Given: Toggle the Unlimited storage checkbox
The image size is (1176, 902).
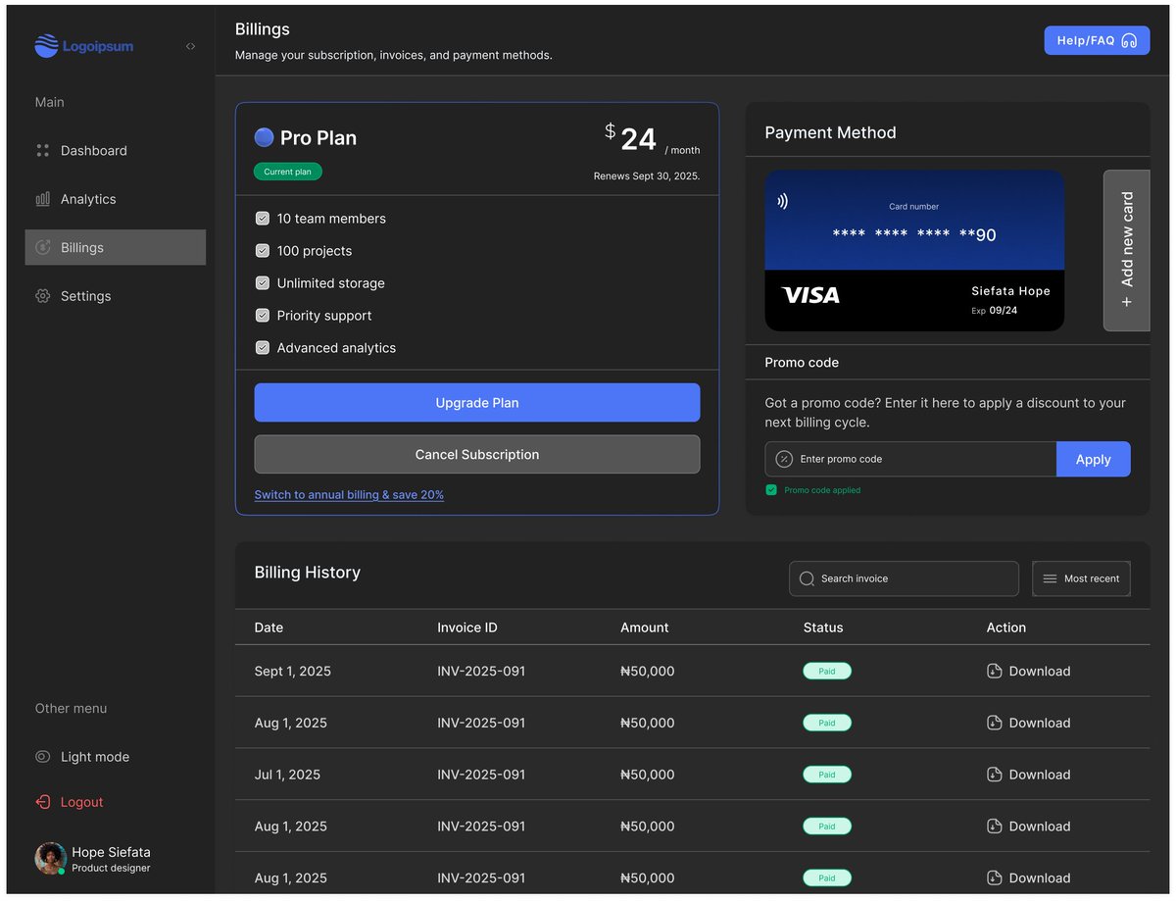Looking at the screenshot, I should (262, 282).
